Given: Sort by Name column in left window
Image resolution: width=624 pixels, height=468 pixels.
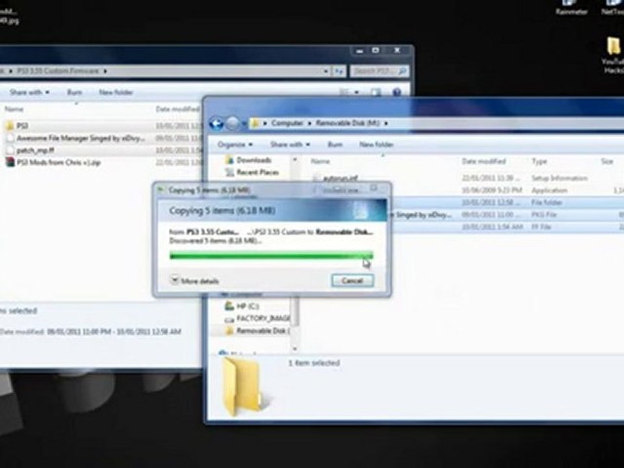Looking at the screenshot, I should 14,109.
